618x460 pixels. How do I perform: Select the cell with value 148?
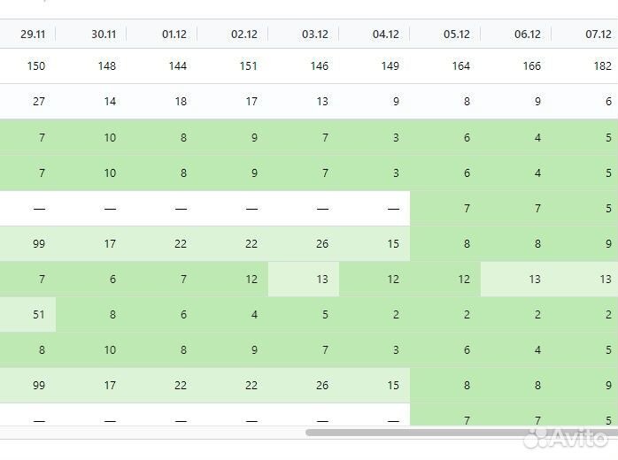91,65
